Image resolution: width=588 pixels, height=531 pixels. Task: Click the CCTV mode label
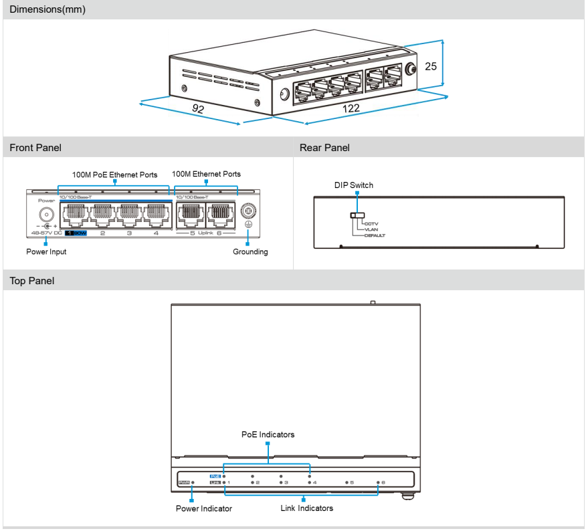[371, 224]
